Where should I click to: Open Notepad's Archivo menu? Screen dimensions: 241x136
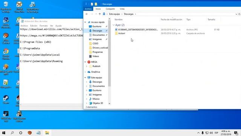pyautogui.click(x=24, y=26)
